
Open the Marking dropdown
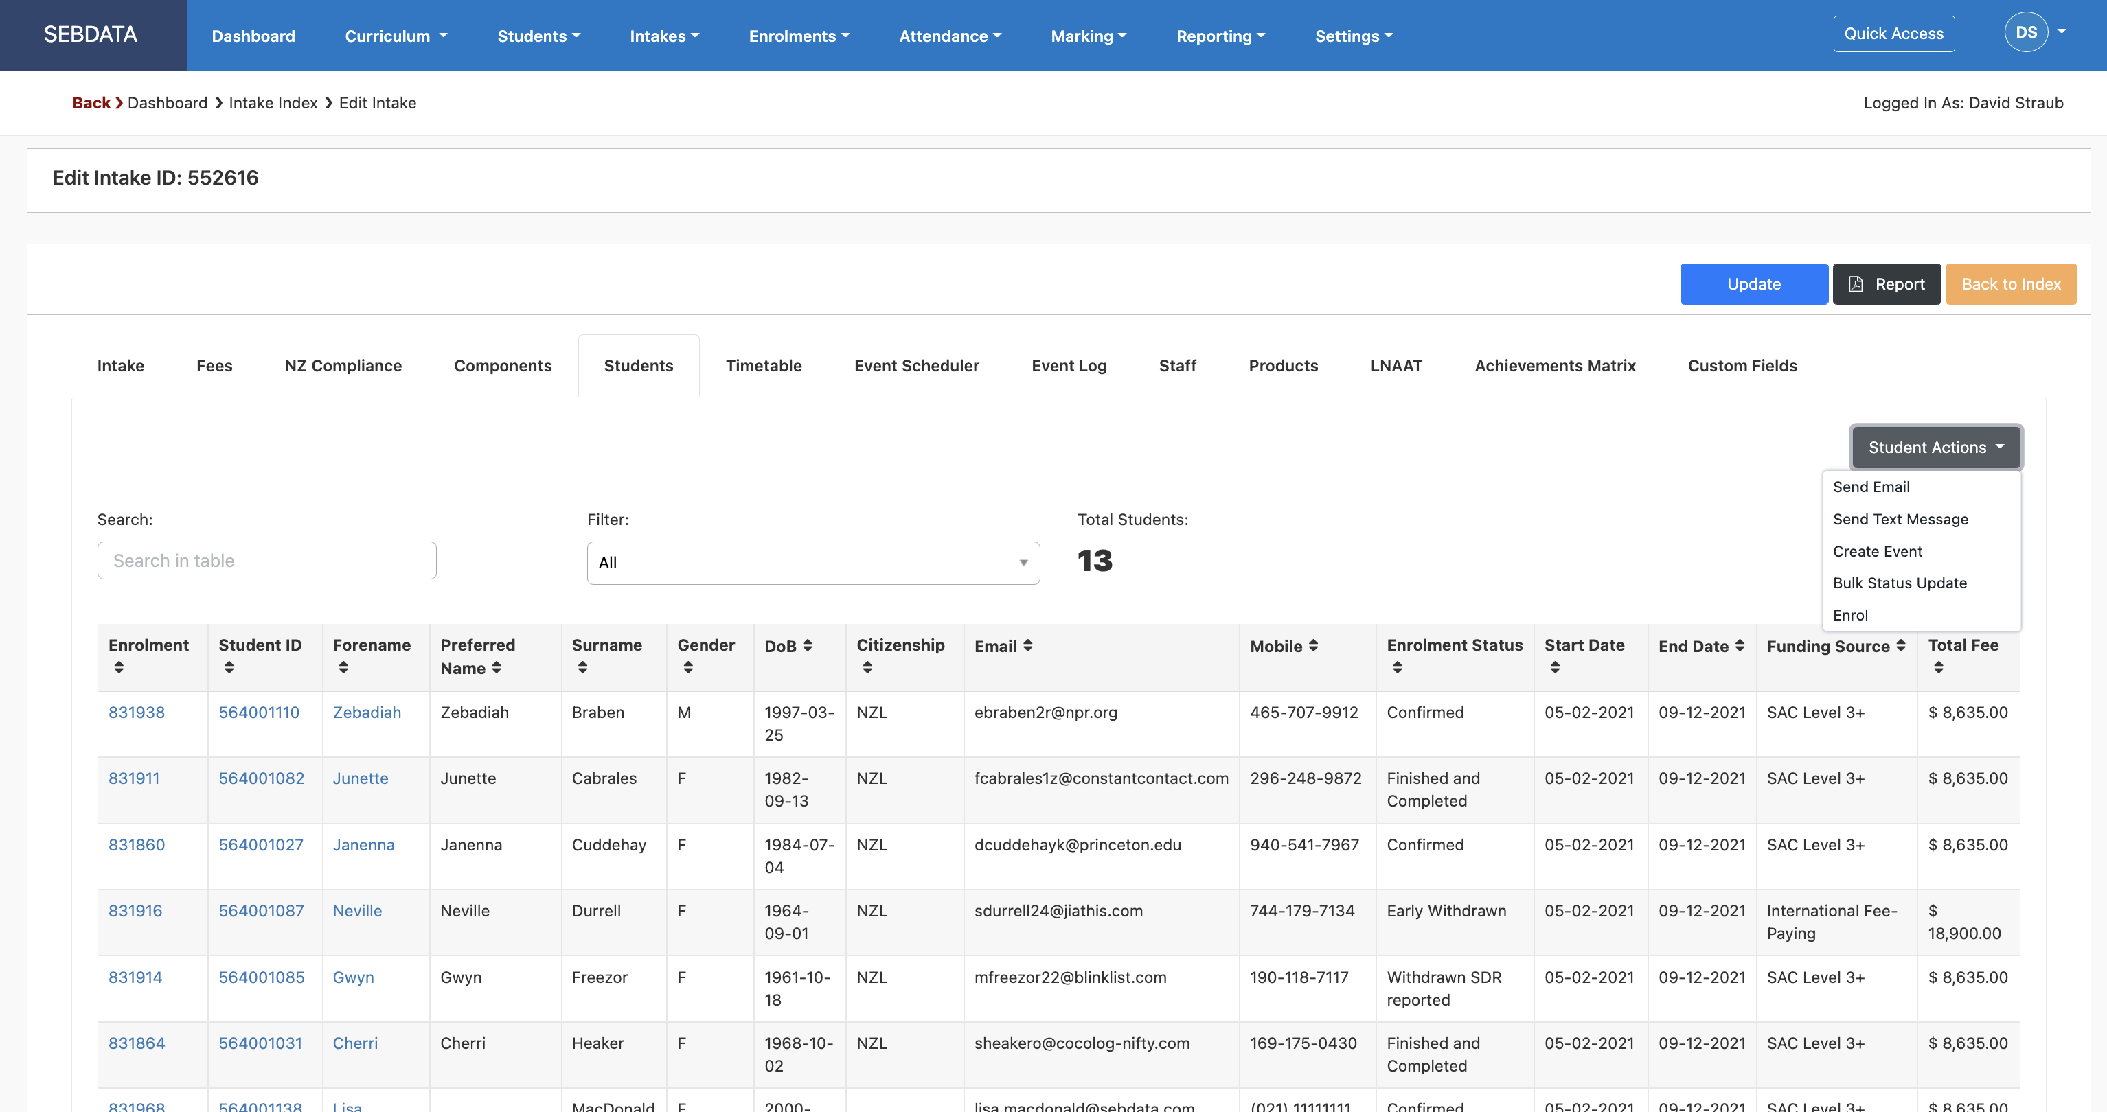(x=1088, y=36)
